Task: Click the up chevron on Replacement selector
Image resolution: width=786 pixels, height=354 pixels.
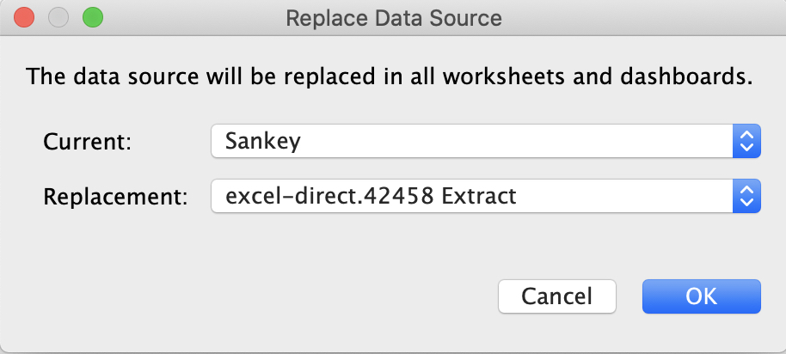Action: [747, 189]
